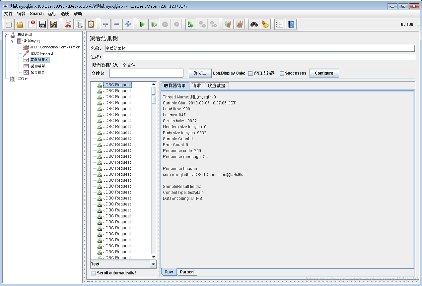Select the Raw bottom tab
This screenshot has height=286, width=422.
169,272
